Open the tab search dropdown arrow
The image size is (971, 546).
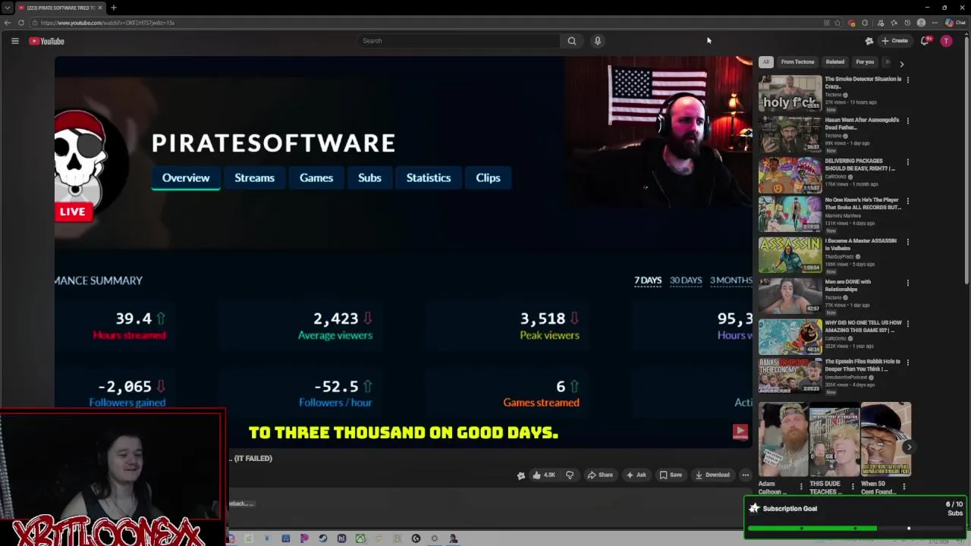7,8
